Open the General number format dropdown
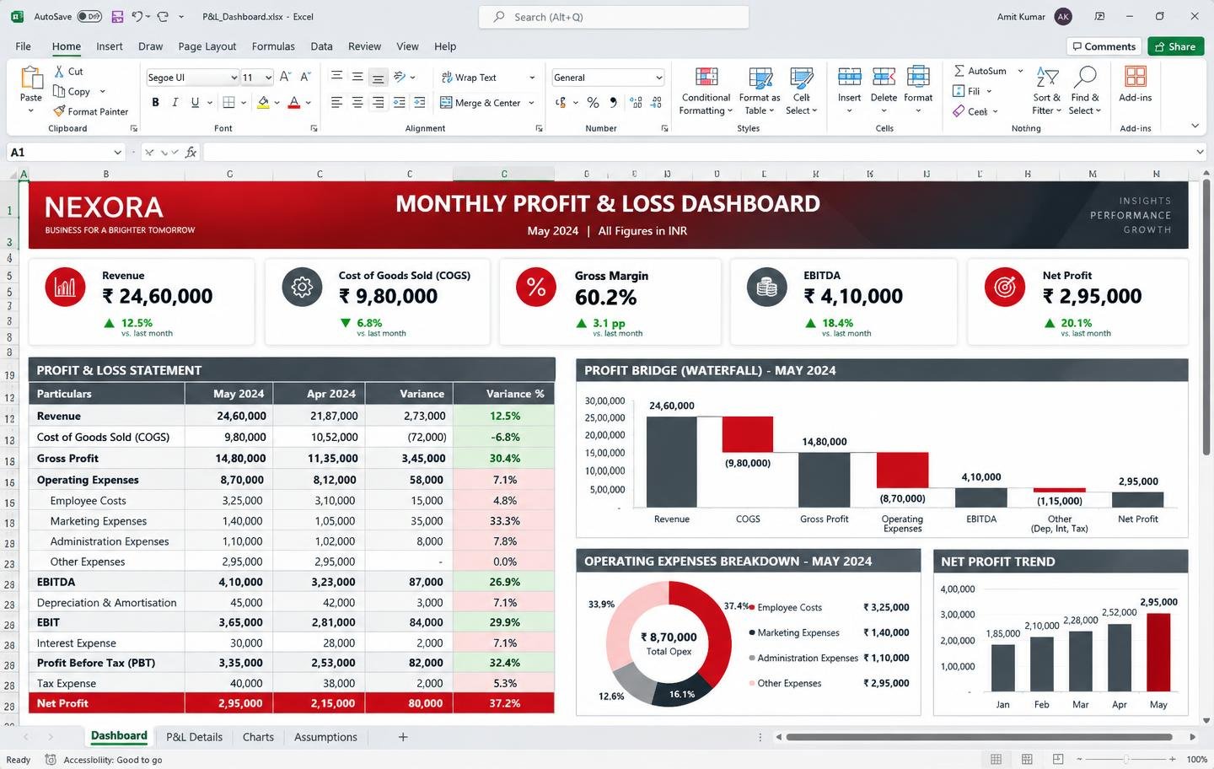This screenshot has height=769, width=1214. pos(658,78)
